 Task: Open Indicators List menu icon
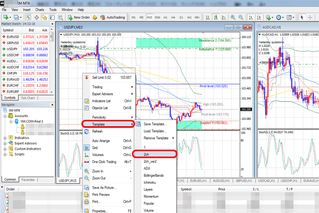tap(87, 101)
